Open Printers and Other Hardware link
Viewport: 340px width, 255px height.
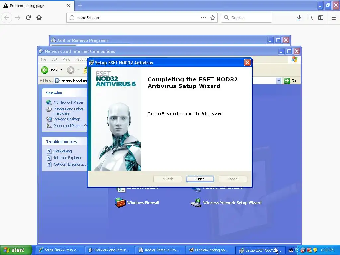tap(68, 111)
